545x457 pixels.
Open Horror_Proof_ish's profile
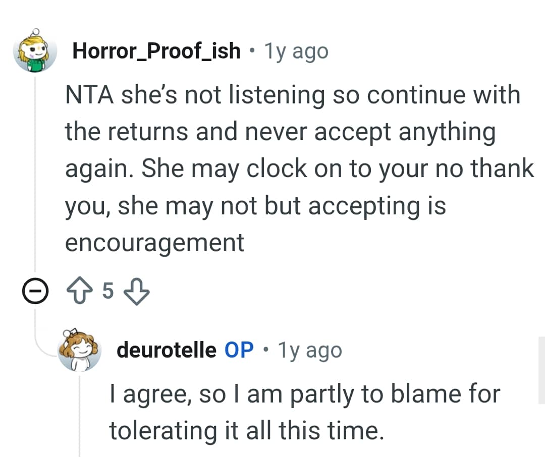[x=155, y=50]
